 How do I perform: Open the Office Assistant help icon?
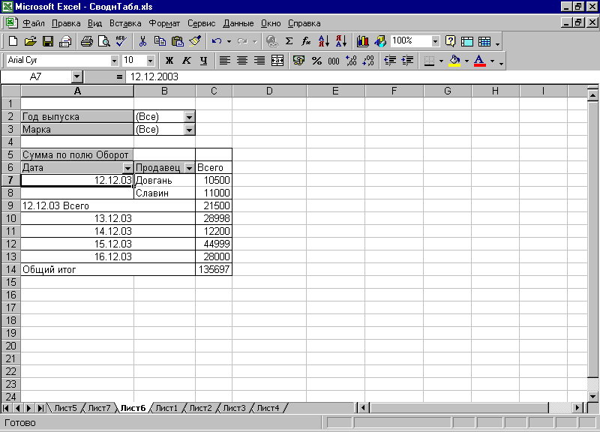tap(450, 41)
